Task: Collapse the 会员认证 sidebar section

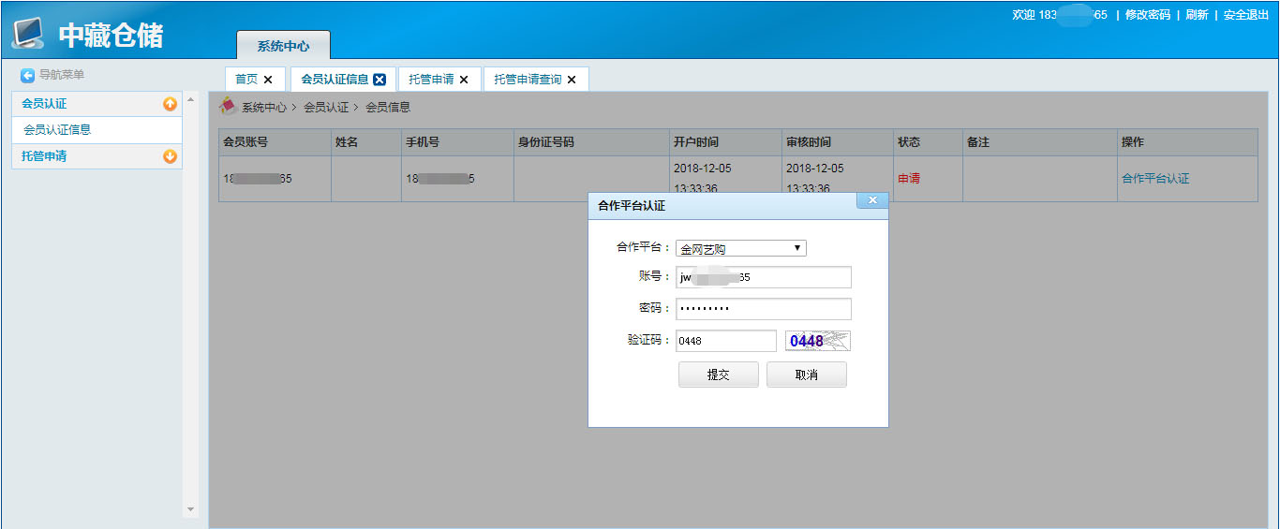Action: point(170,104)
